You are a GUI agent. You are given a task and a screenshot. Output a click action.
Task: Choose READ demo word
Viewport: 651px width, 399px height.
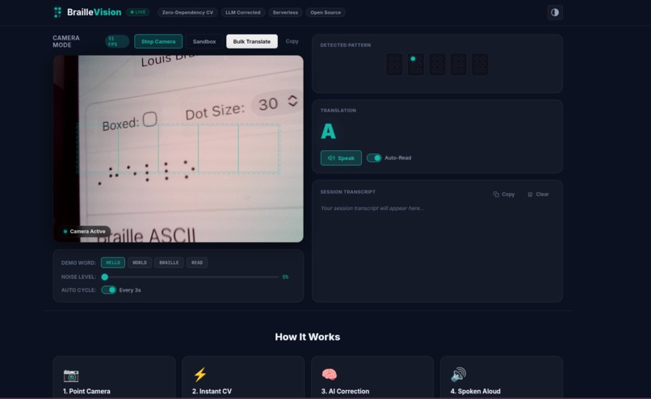[x=197, y=262]
